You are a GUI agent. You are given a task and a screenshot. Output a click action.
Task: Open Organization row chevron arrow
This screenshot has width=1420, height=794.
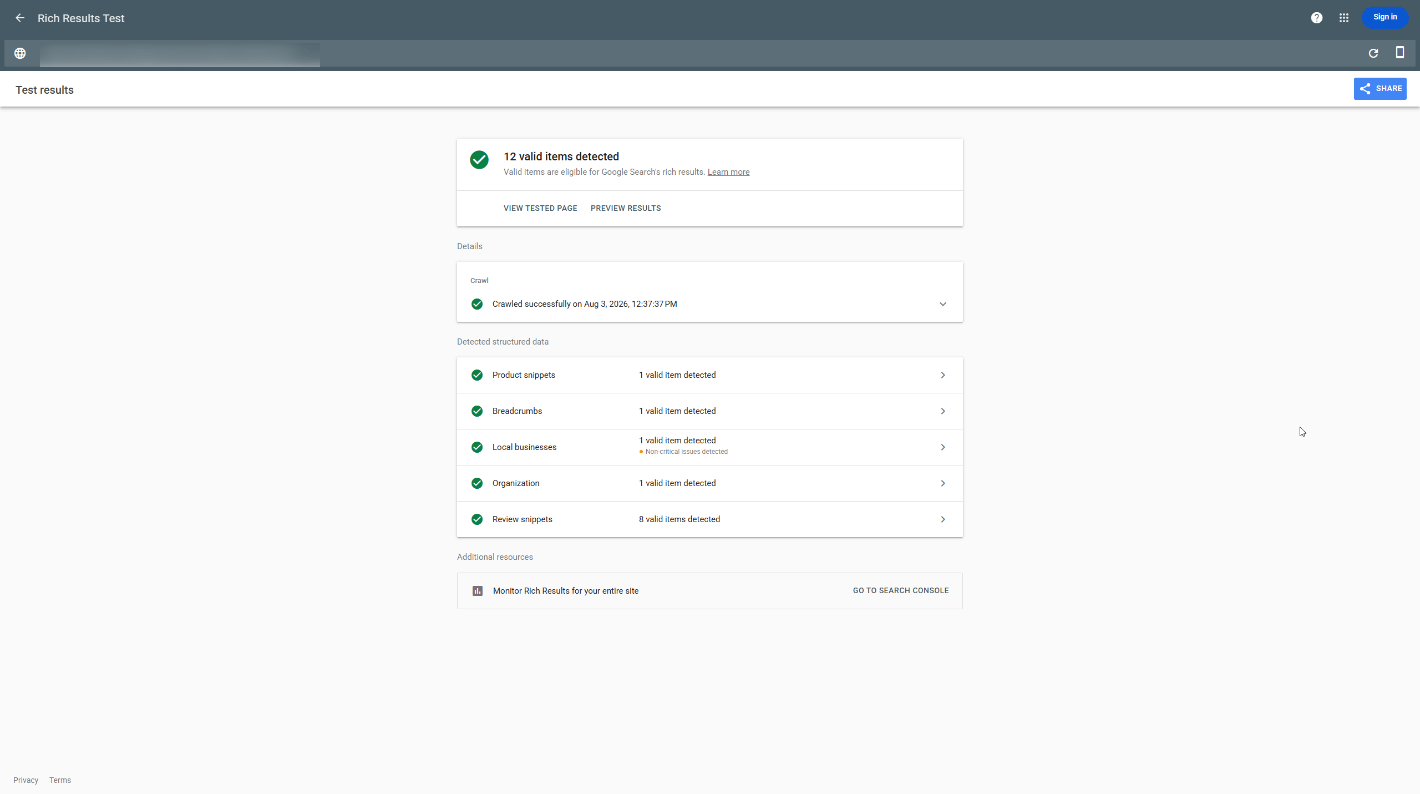tap(943, 483)
